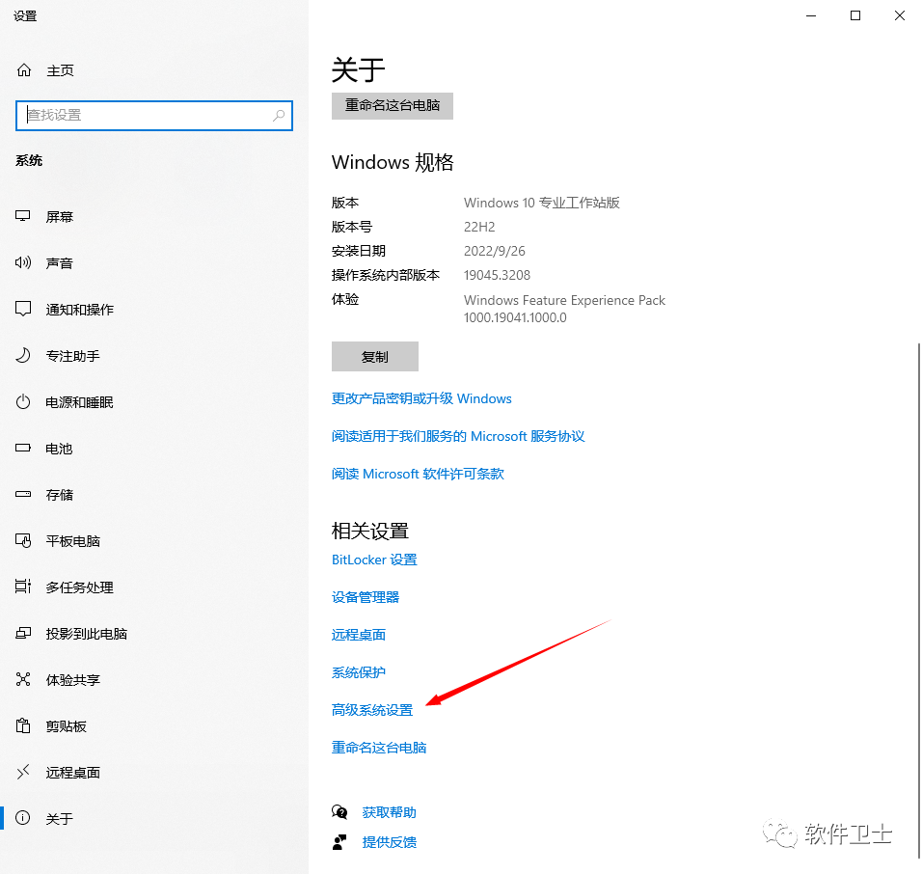
Task: Open 远程桌面 in the sidebar
Action: (x=73, y=773)
